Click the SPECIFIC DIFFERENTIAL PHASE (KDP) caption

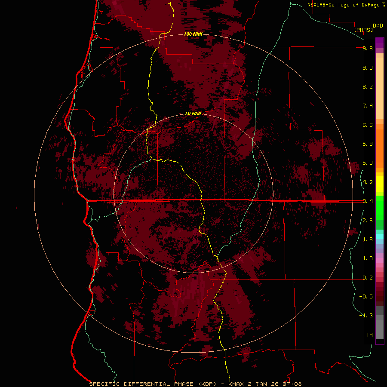tap(153, 384)
